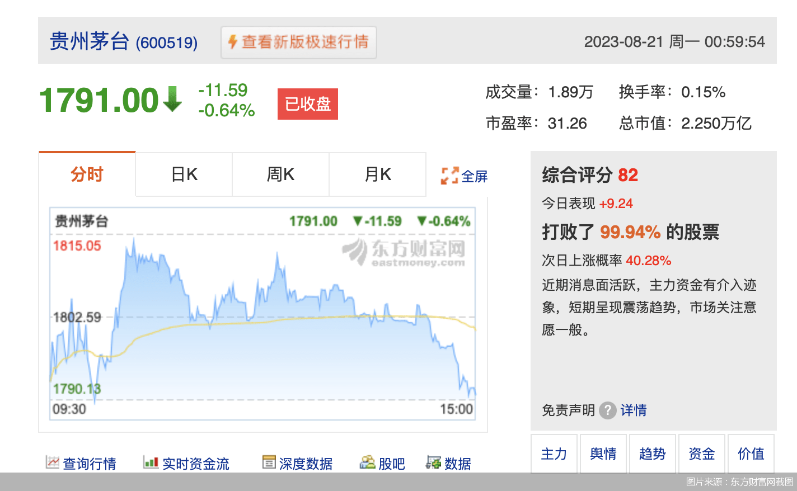This screenshot has height=491, width=797.
Task: Show the 趋势 trend tab
Action: pos(653,454)
